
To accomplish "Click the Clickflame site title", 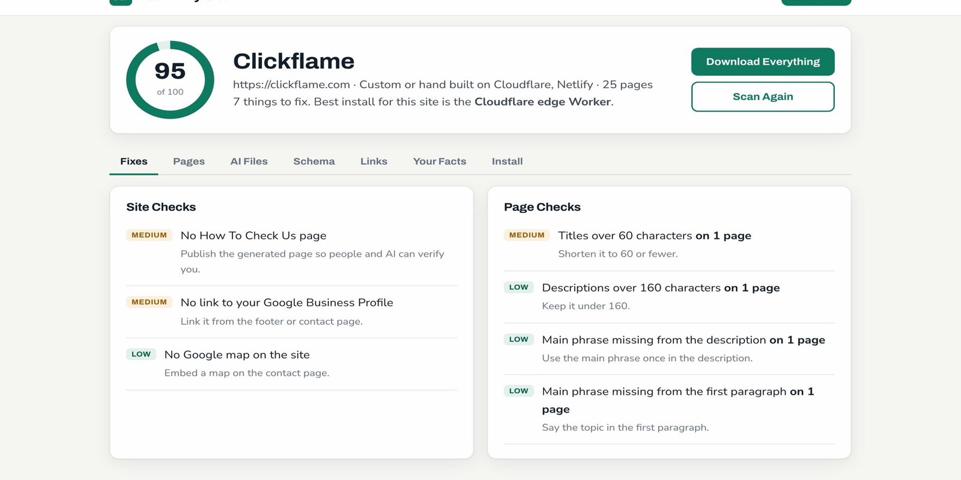I will [x=294, y=61].
